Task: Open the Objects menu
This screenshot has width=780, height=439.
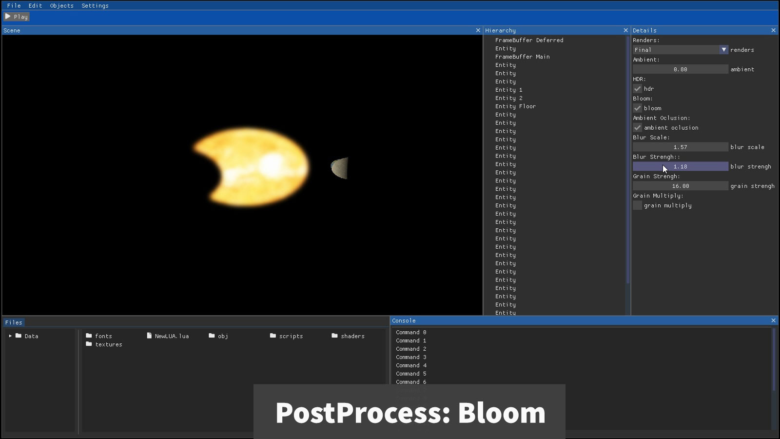Action: coord(61,6)
